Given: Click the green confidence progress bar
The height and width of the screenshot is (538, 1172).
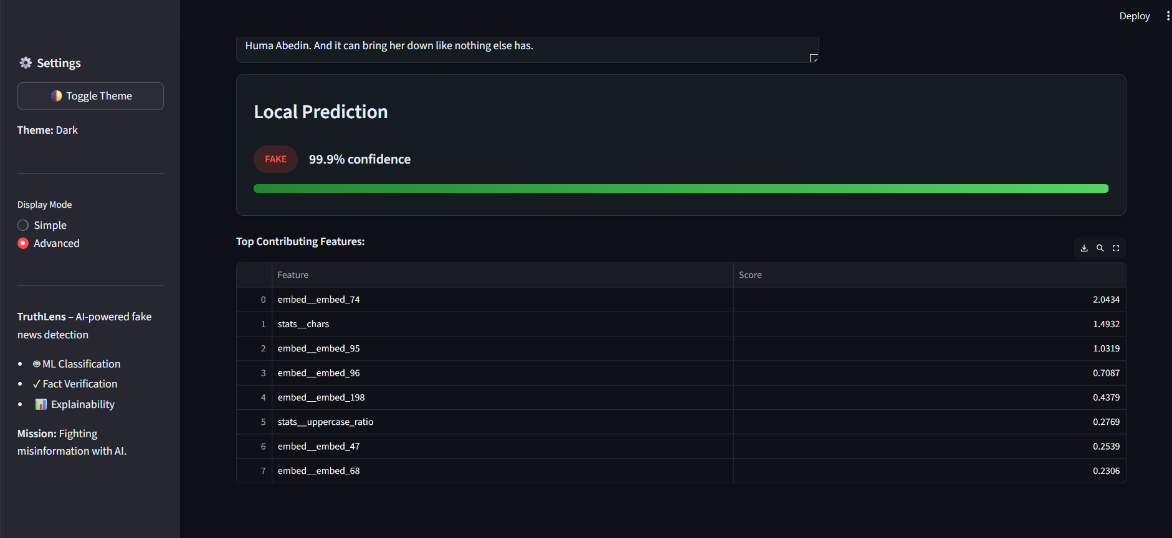Looking at the screenshot, I should coord(680,188).
